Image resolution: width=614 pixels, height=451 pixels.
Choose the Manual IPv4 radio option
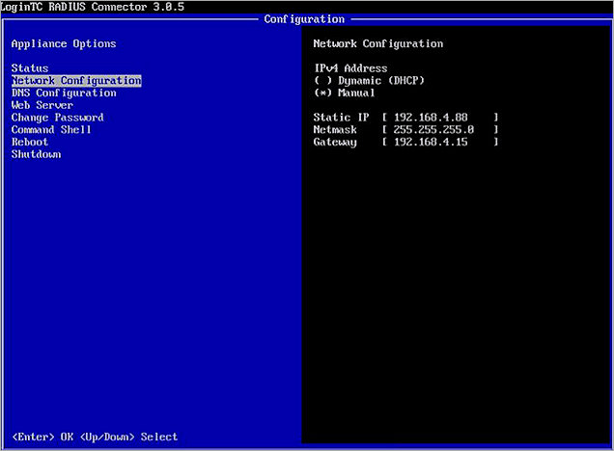click(345, 93)
